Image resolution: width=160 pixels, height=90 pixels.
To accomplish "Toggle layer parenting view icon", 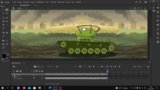I will click(38, 66).
